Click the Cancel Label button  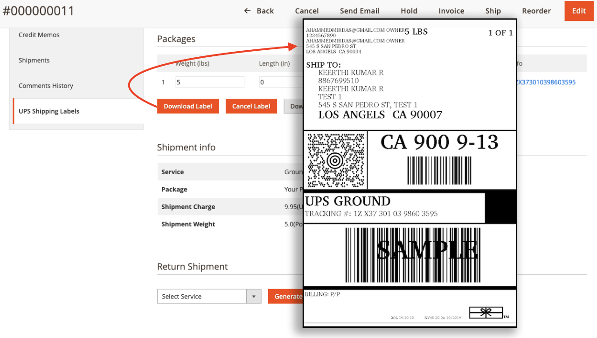pos(251,106)
